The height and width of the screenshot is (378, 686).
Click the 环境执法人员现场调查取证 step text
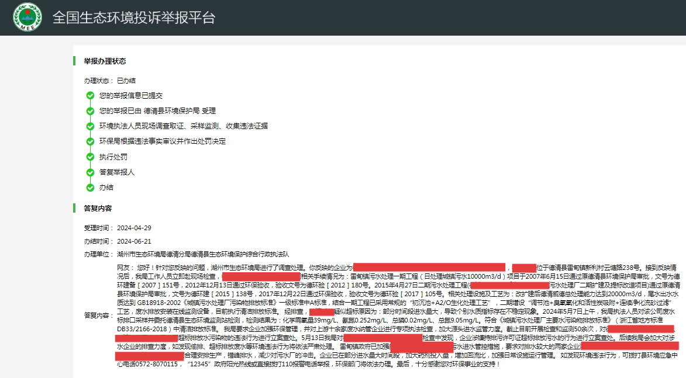183,126
